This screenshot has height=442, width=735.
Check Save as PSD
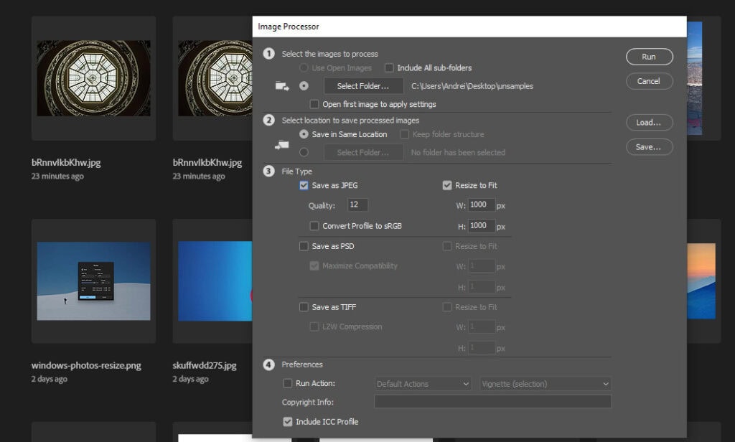[304, 246]
